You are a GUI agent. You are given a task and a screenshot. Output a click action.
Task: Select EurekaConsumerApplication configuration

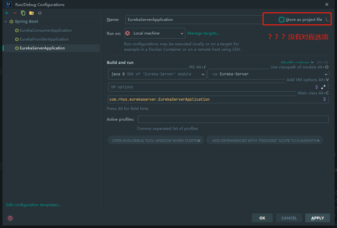[45, 30]
